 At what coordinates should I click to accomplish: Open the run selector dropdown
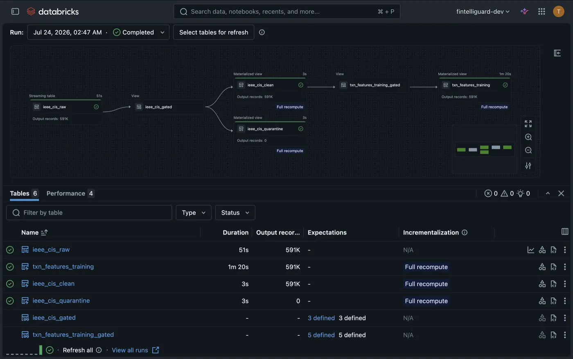[98, 32]
